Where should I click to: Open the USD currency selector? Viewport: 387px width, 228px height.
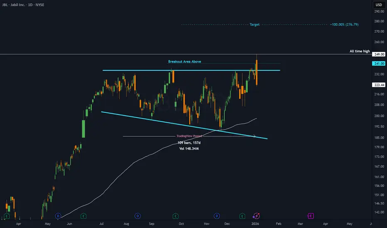pyautogui.click(x=379, y=5)
